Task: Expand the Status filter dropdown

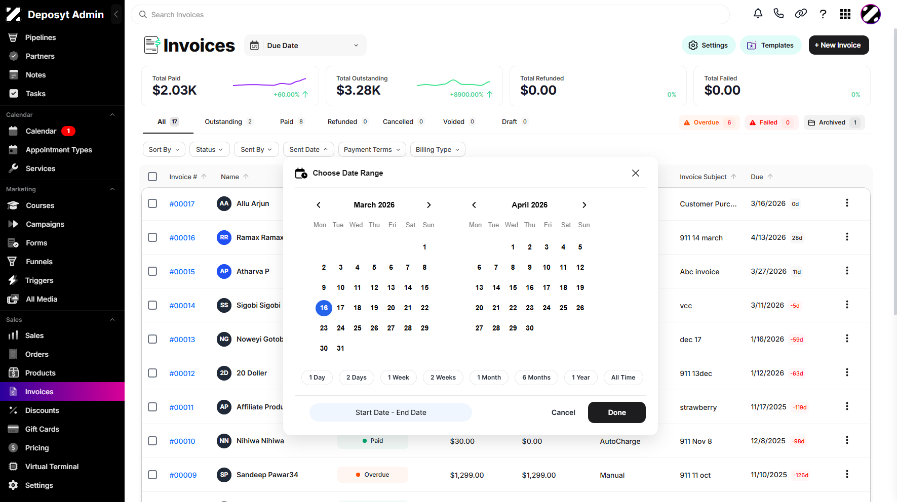Action: (x=210, y=149)
